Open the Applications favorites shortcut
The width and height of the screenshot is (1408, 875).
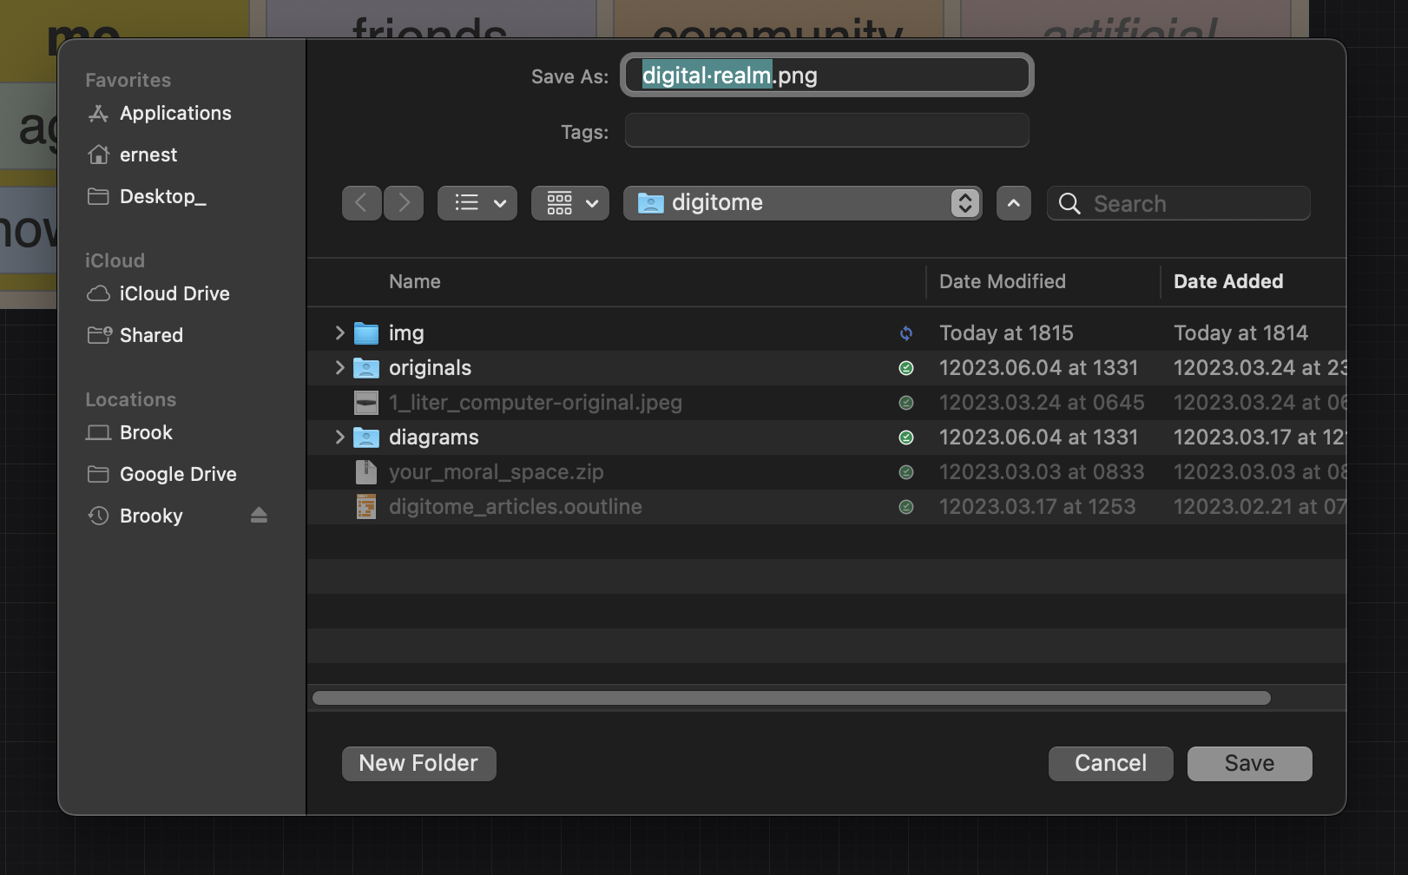174,113
